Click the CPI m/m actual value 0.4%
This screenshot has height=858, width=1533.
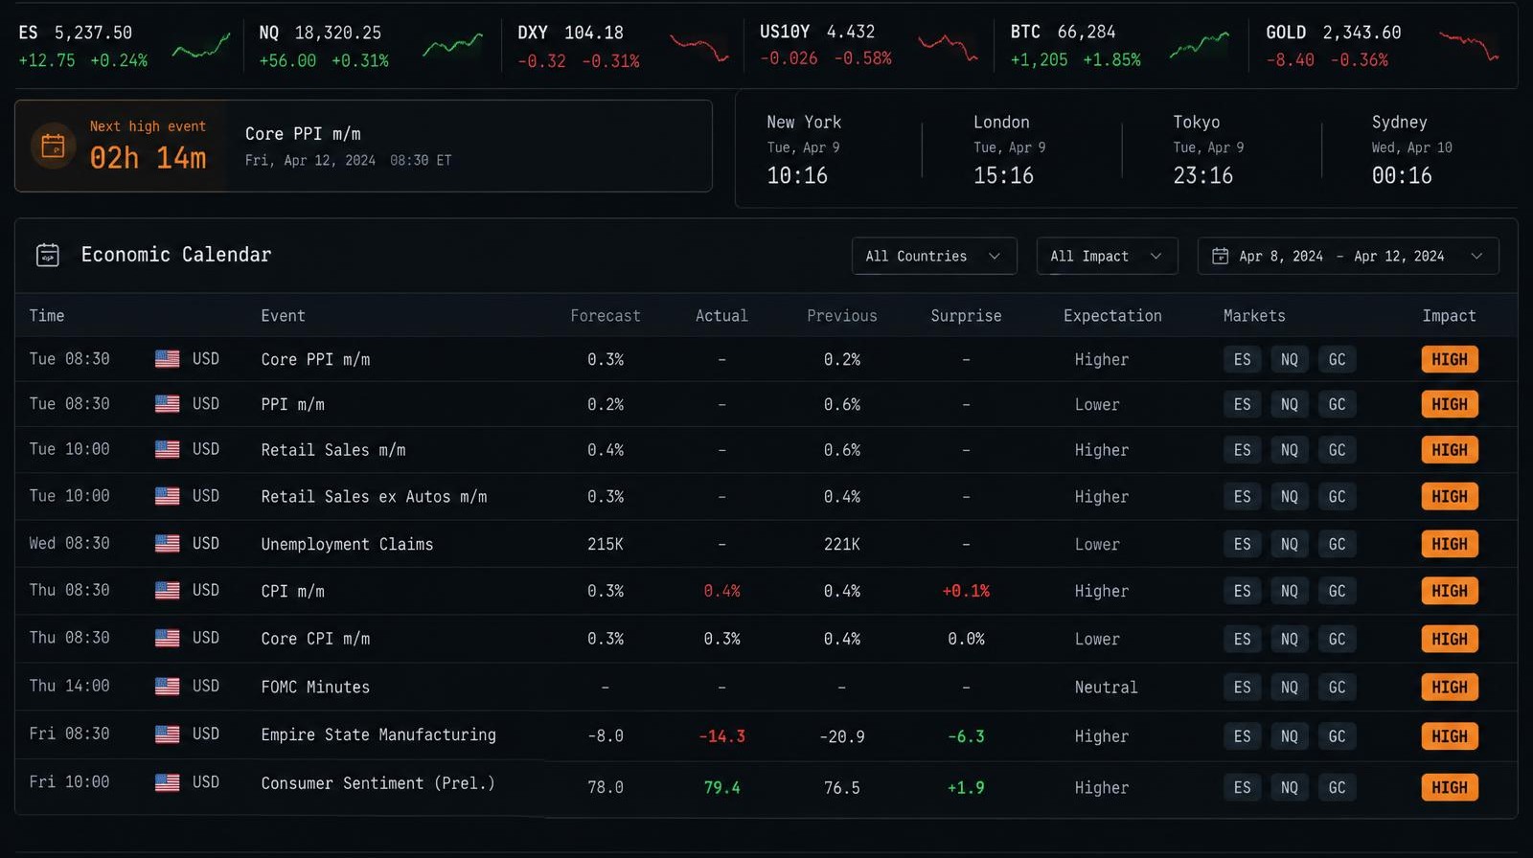click(721, 591)
